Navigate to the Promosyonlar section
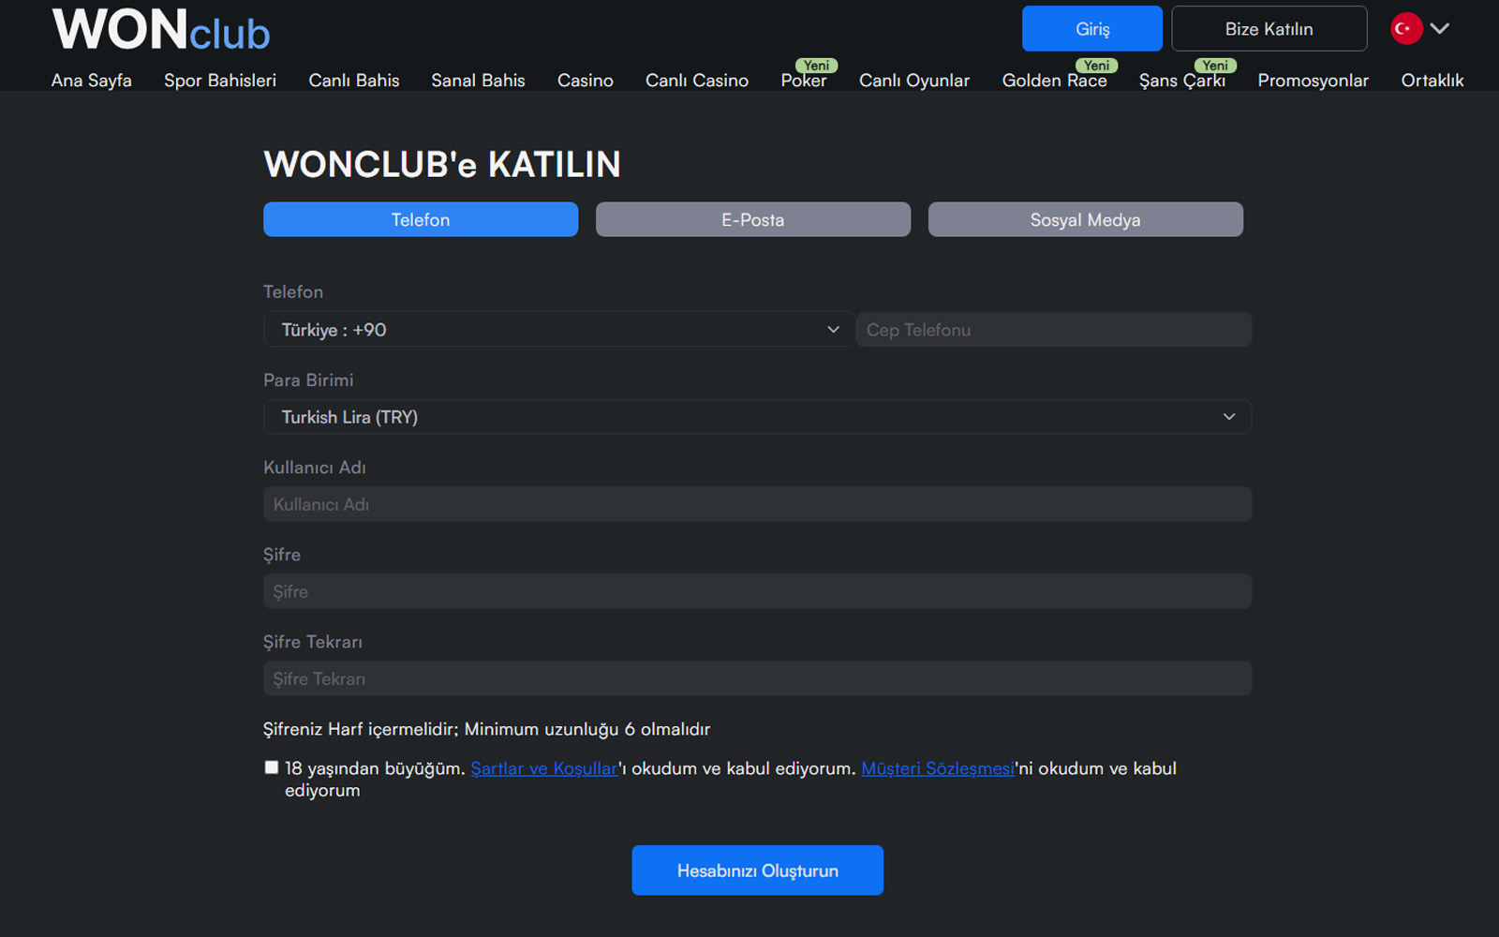Viewport: 1499px width, 937px height. click(1313, 81)
